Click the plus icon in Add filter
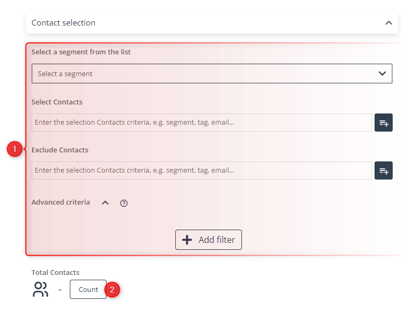The height and width of the screenshot is (309, 406). 187,240
